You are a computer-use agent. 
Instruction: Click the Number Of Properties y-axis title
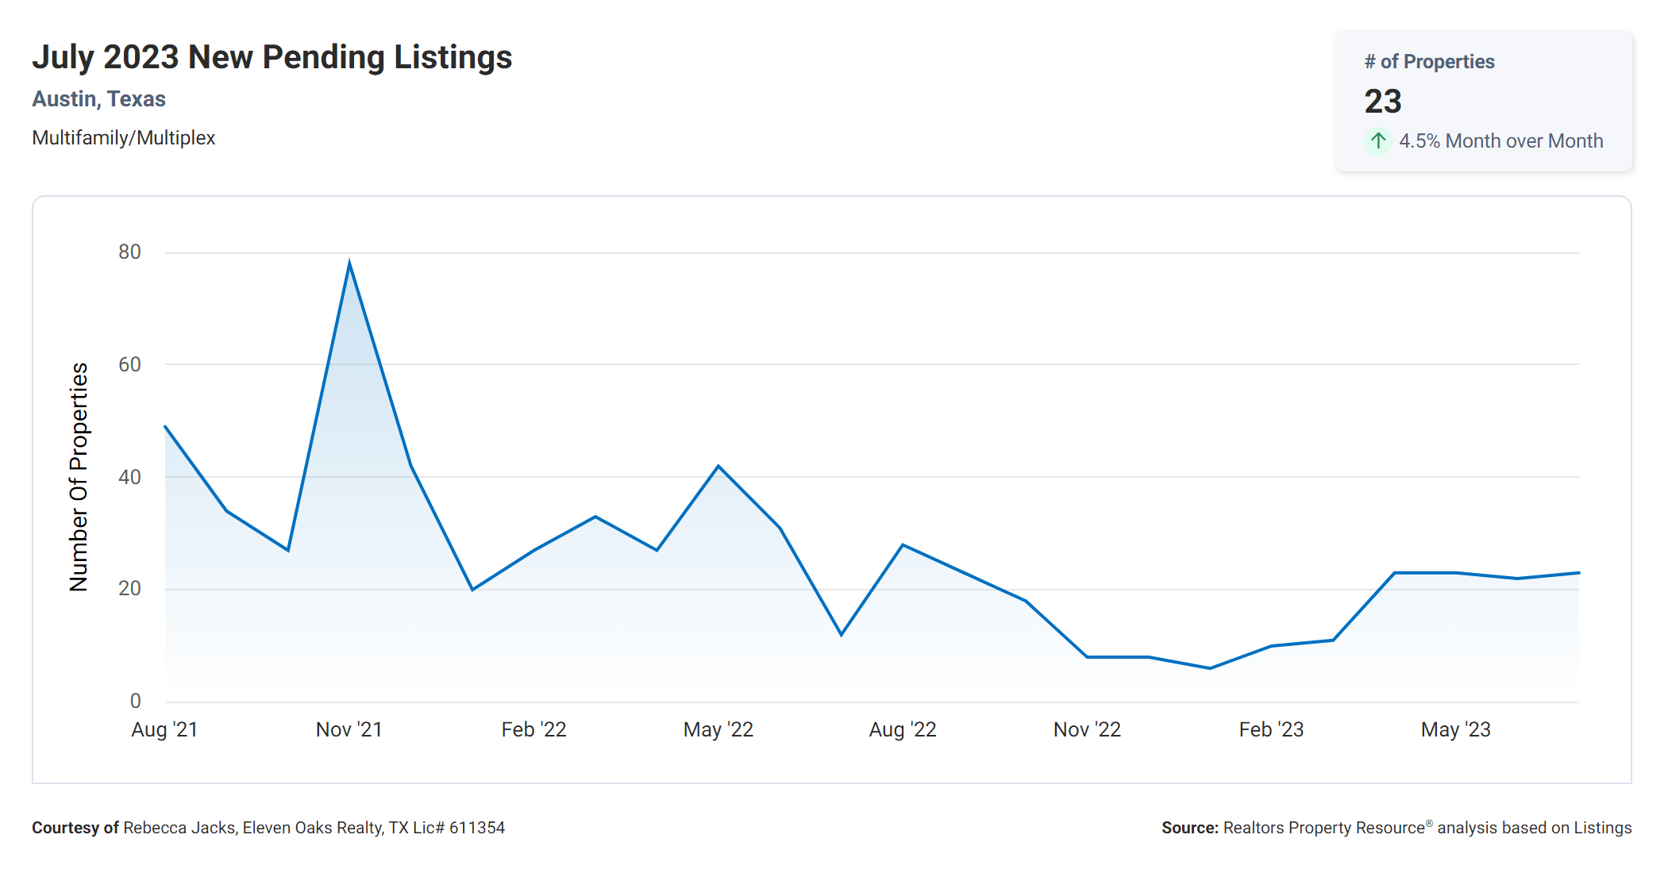click(x=79, y=477)
